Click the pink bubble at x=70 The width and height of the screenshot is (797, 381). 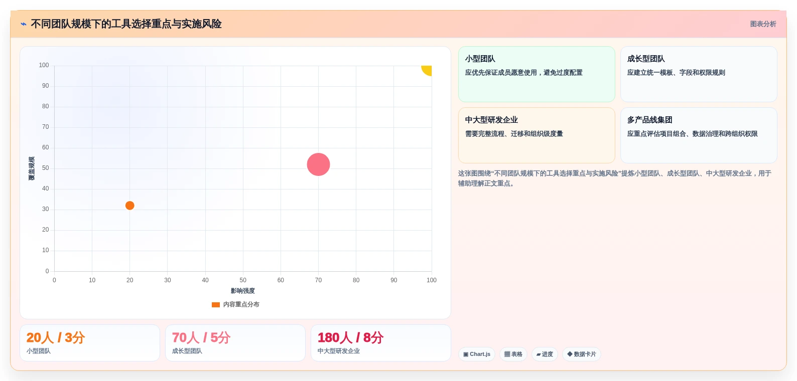[x=318, y=164]
